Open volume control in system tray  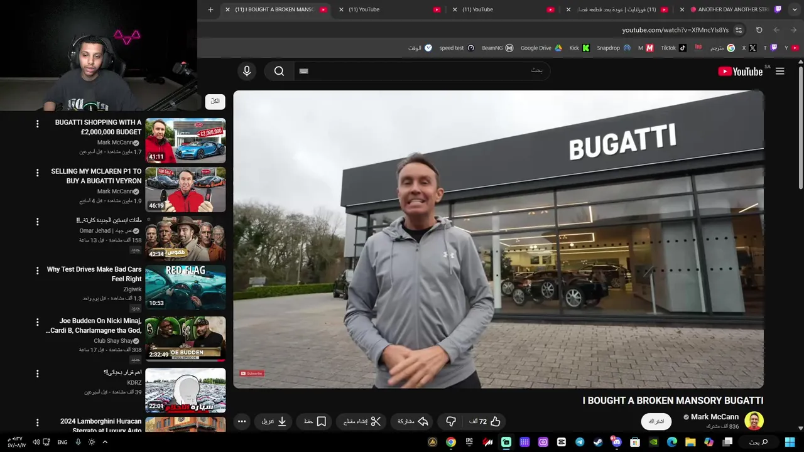(36, 442)
